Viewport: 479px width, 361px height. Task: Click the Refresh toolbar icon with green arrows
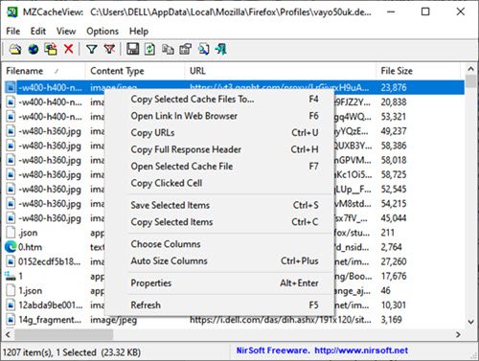click(x=149, y=50)
